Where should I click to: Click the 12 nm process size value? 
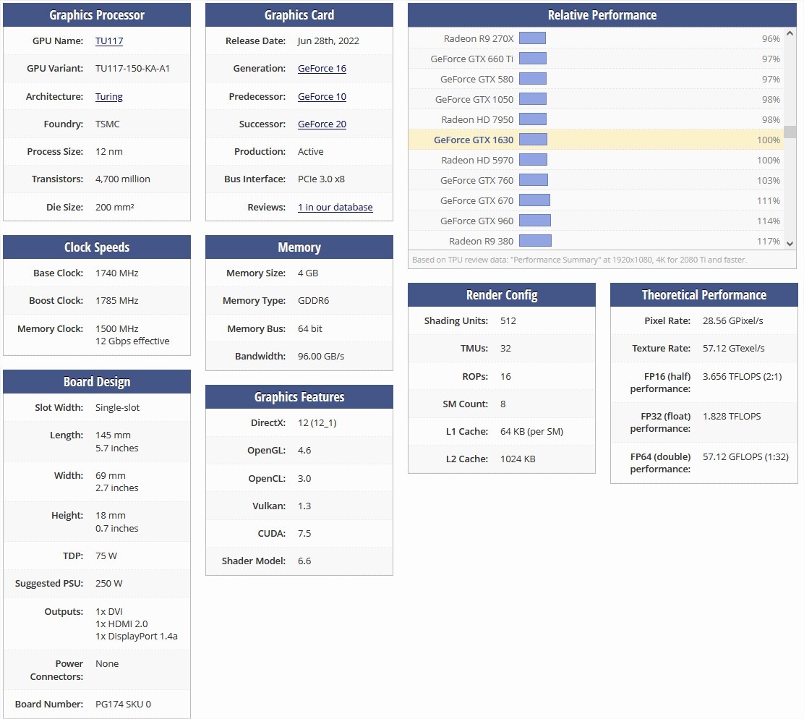[x=109, y=152]
